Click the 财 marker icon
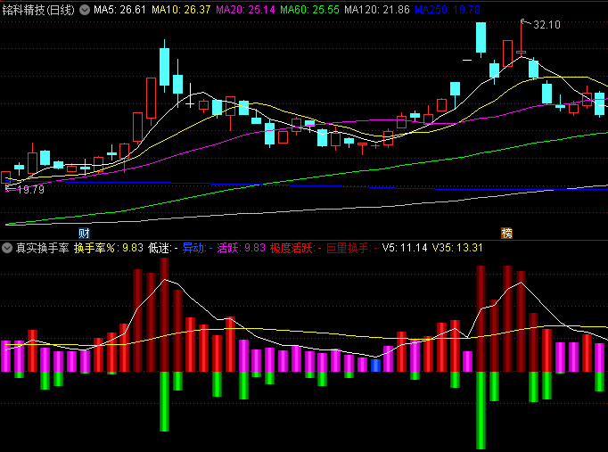The height and width of the screenshot is (452, 608). click(84, 233)
